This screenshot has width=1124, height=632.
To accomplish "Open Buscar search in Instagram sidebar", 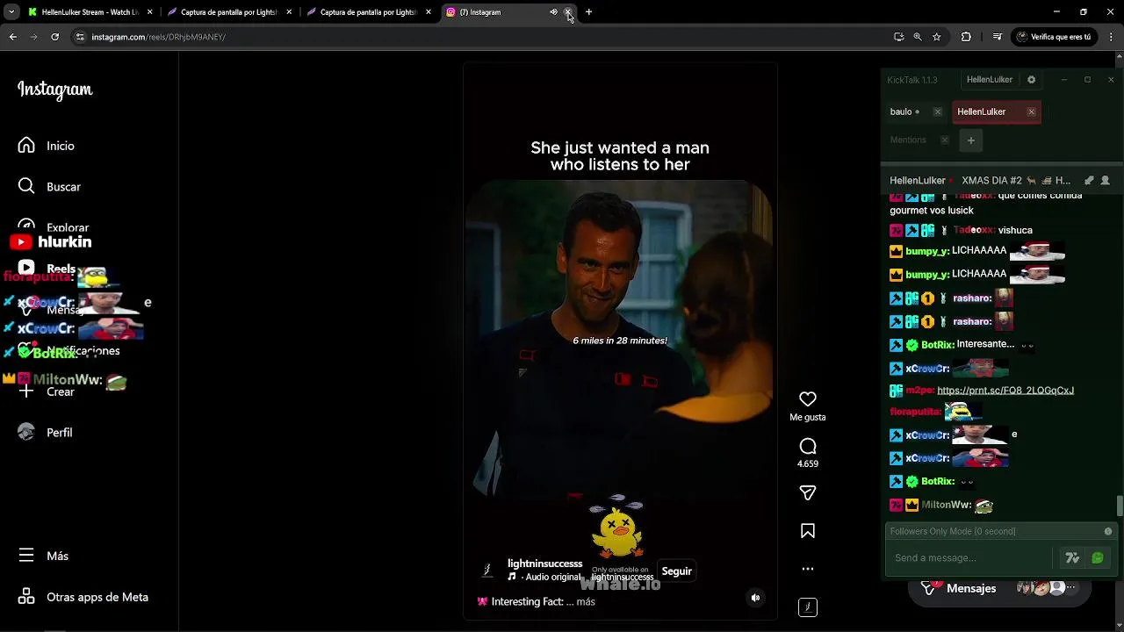I will 49,186.
